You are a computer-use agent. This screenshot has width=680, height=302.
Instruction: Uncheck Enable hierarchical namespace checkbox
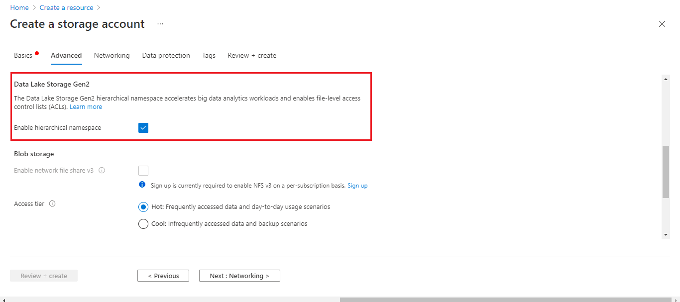tap(143, 128)
